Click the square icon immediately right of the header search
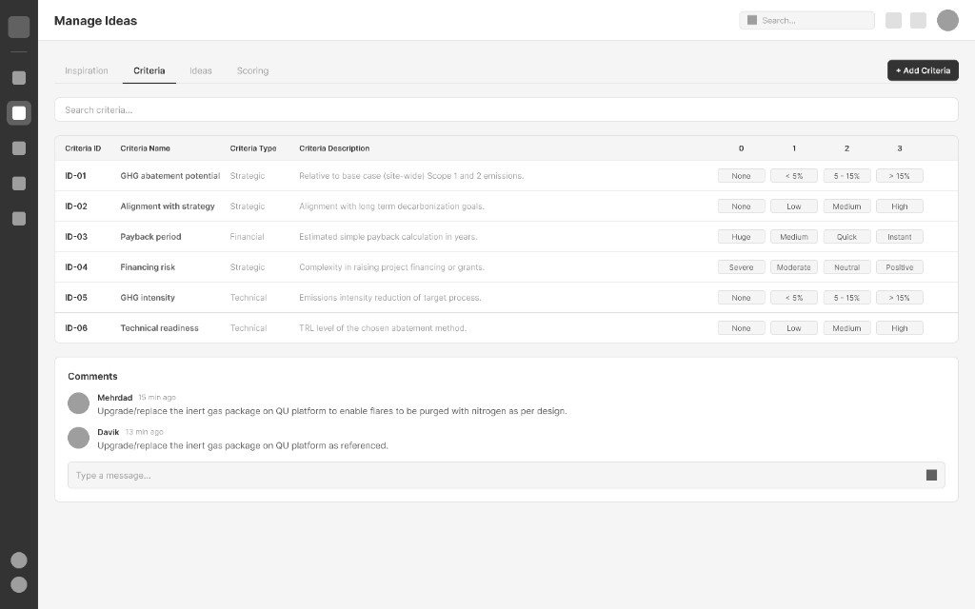 click(x=893, y=21)
